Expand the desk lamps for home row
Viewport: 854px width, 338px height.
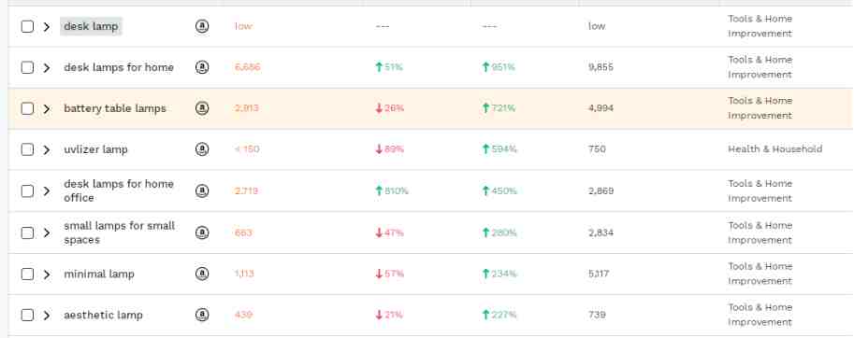[x=46, y=67]
